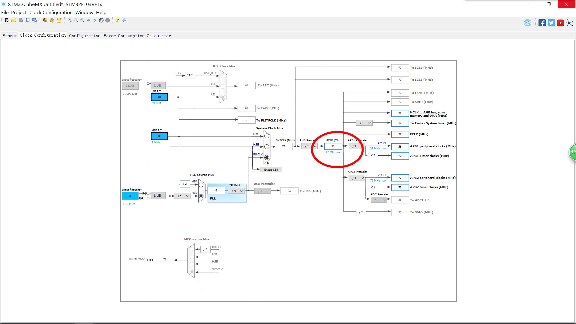Click the SYSCLK (MHz) 72 field
Viewport: 576px width, 324px height.
pos(284,146)
